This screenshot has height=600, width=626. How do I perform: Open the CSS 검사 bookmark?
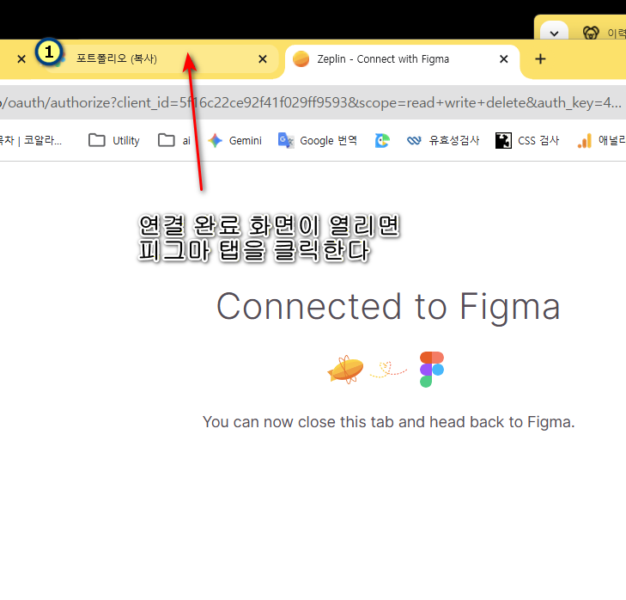(527, 140)
